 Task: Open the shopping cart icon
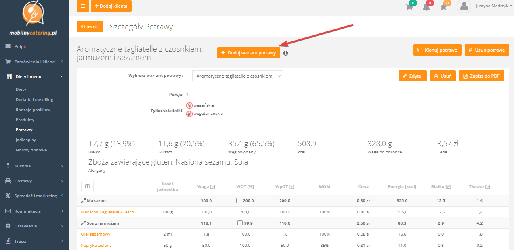(x=409, y=7)
